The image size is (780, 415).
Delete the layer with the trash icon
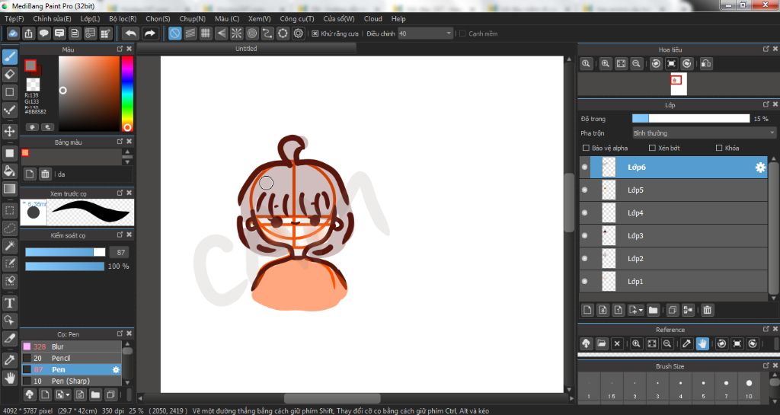[x=707, y=310]
